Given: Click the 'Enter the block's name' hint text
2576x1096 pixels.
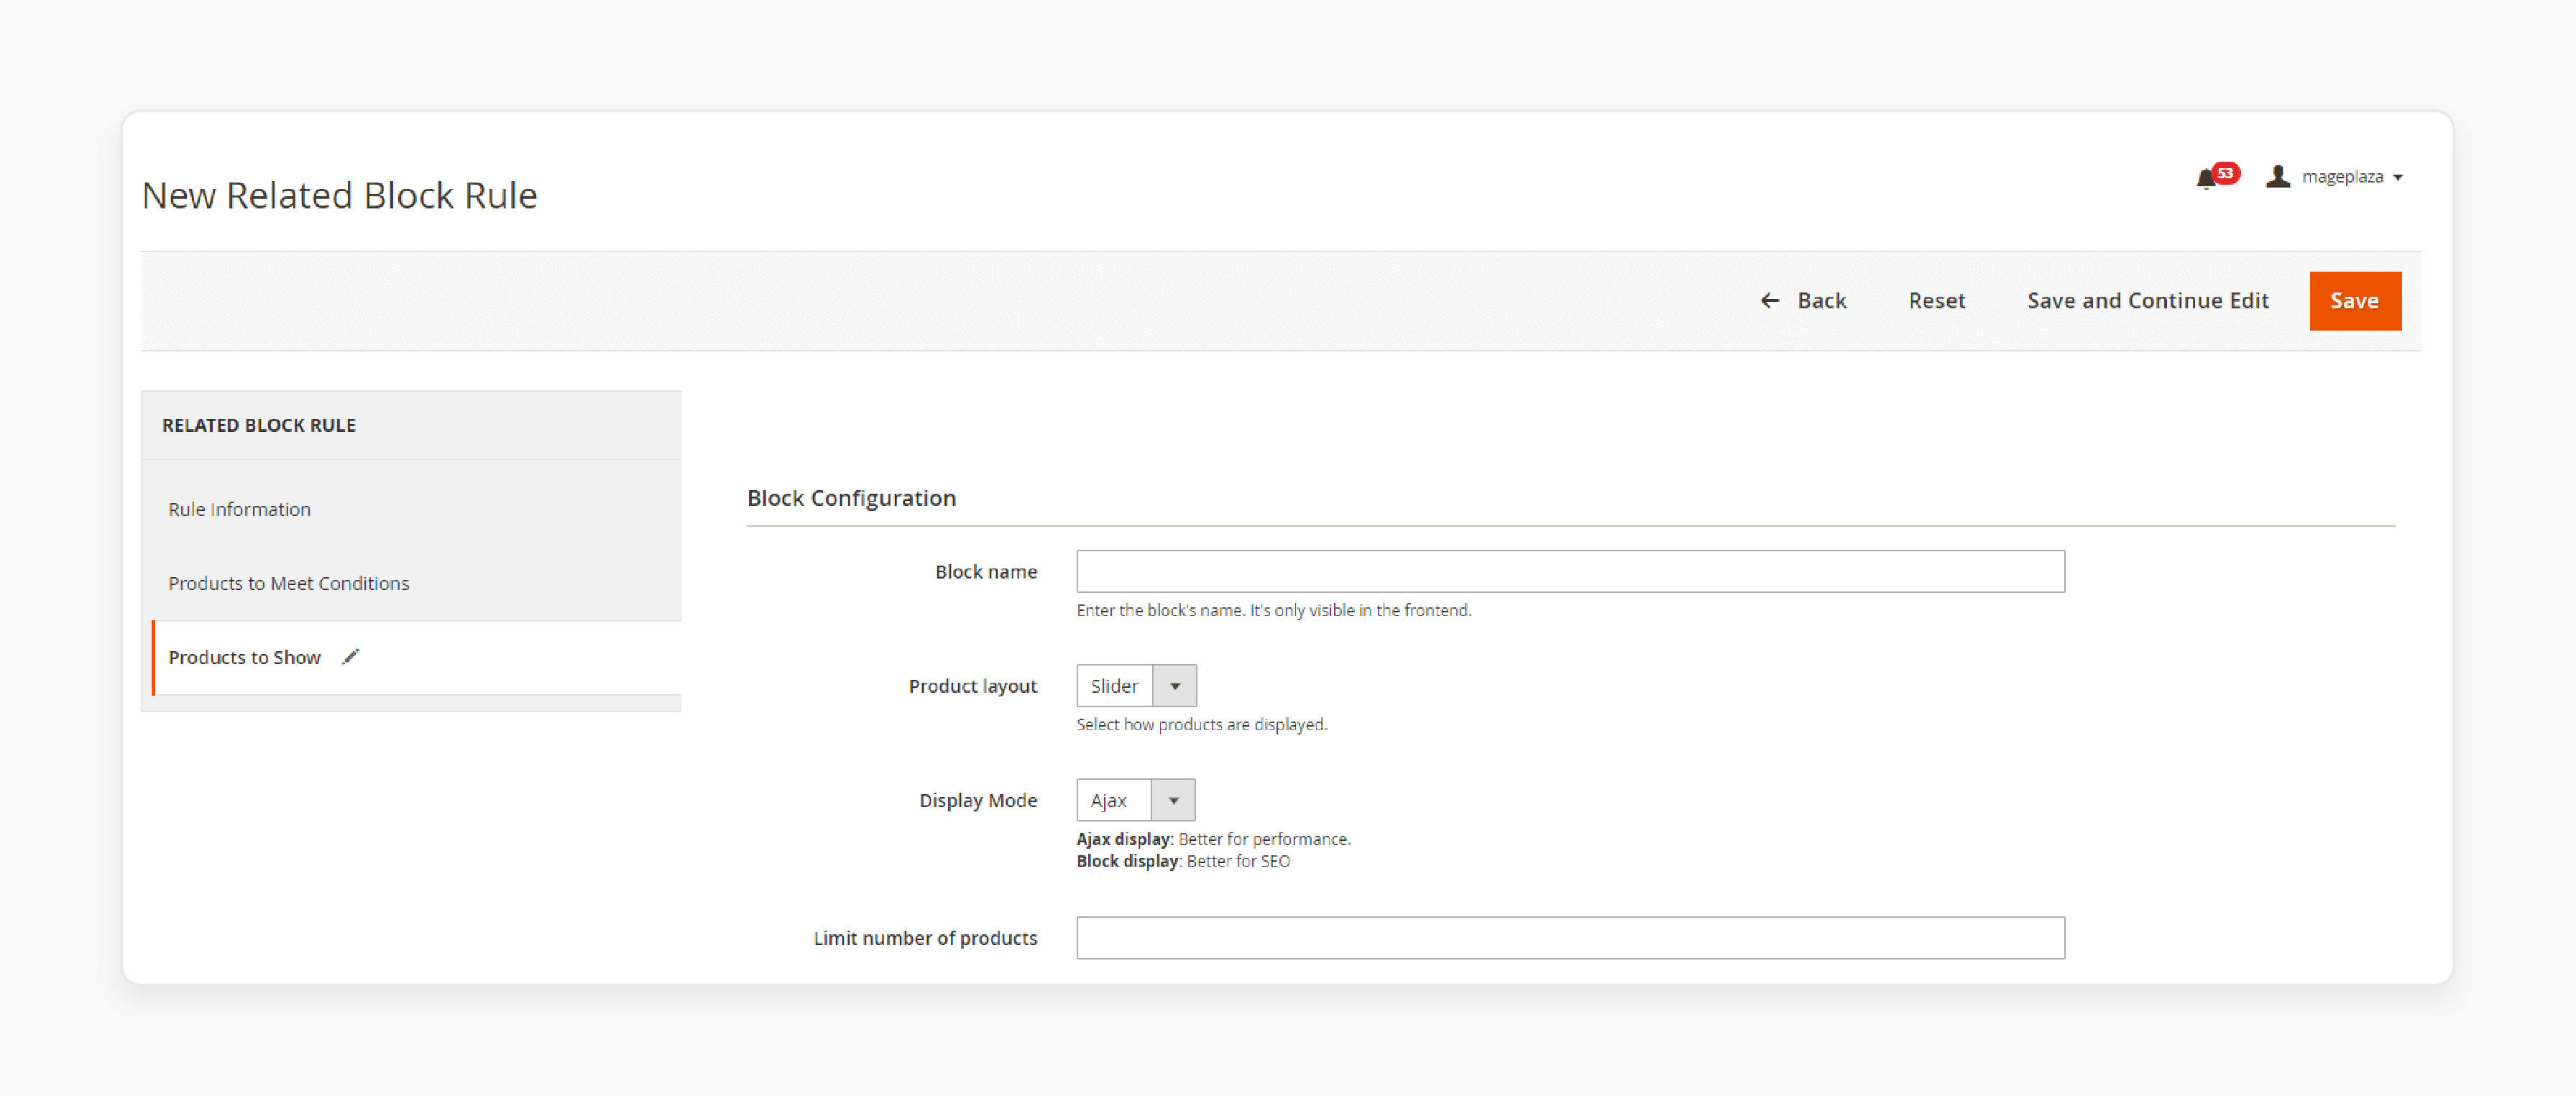Looking at the screenshot, I should pyautogui.click(x=1274, y=610).
